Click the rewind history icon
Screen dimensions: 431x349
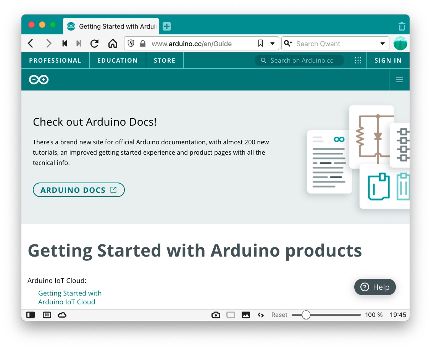[x=65, y=44]
